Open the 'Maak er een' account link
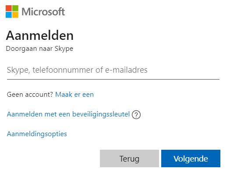Screen dimensions: 230x176 click(x=74, y=95)
